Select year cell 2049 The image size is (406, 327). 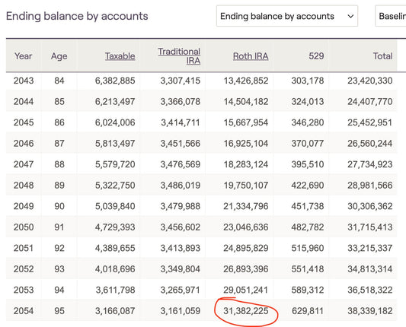tap(24, 206)
